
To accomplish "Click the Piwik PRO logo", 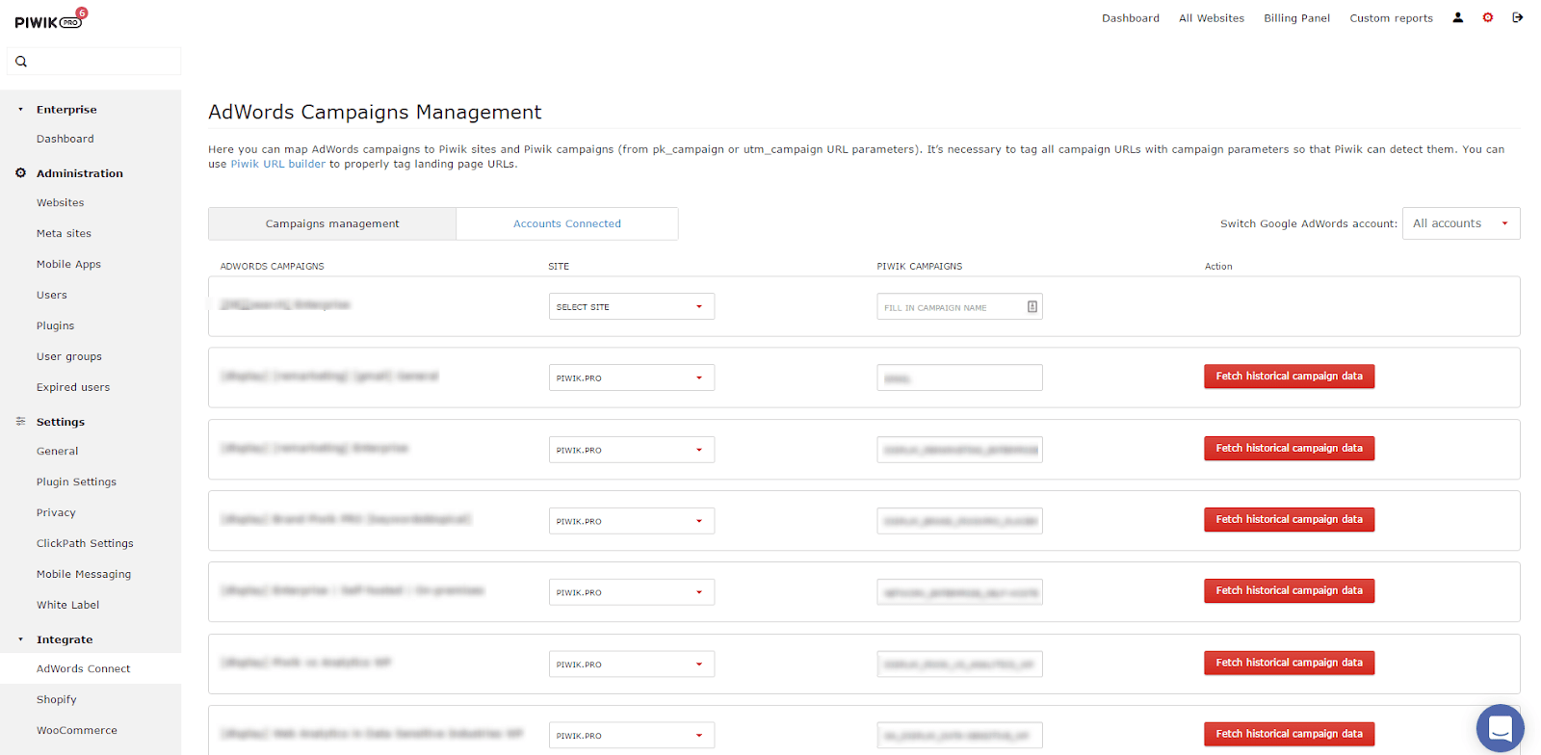I will click(47, 22).
